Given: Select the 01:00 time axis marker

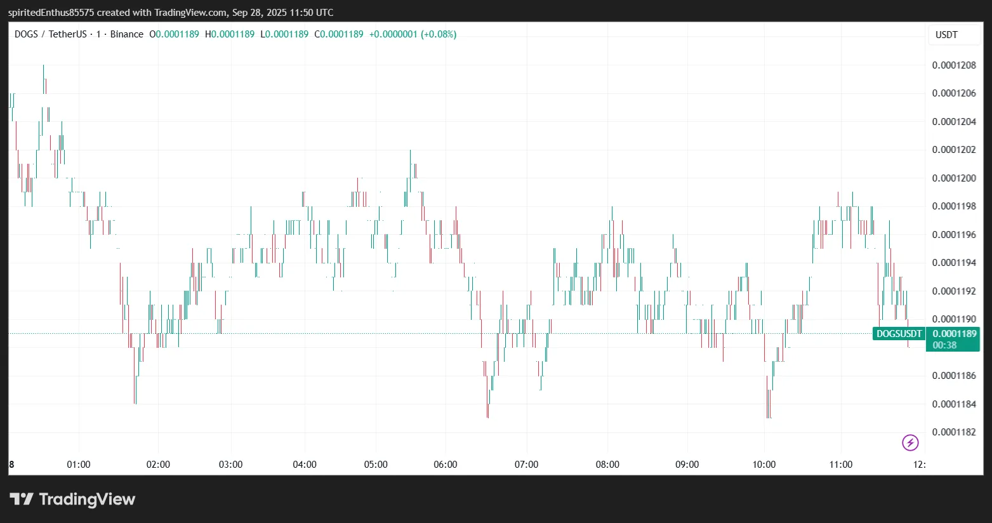Looking at the screenshot, I should pyautogui.click(x=79, y=465).
